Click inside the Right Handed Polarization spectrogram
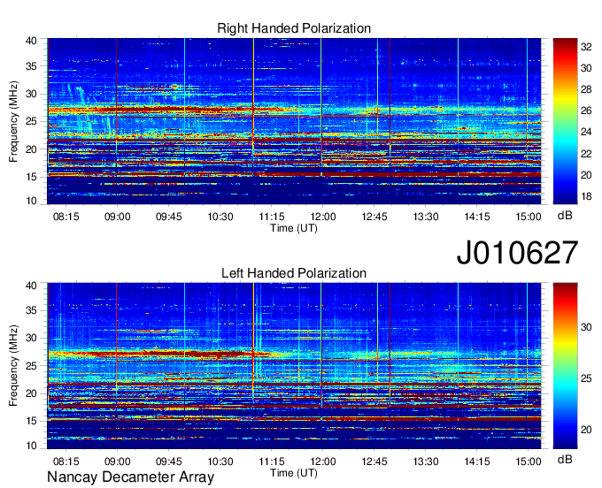 click(x=294, y=121)
